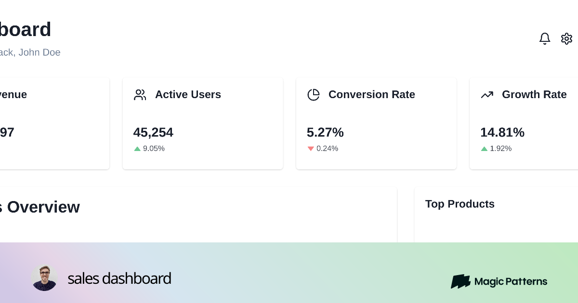Image resolution: width=578 pixels, height=303 pixels.
Task: Open the notifications bell icon
Action: coord(545,38)
